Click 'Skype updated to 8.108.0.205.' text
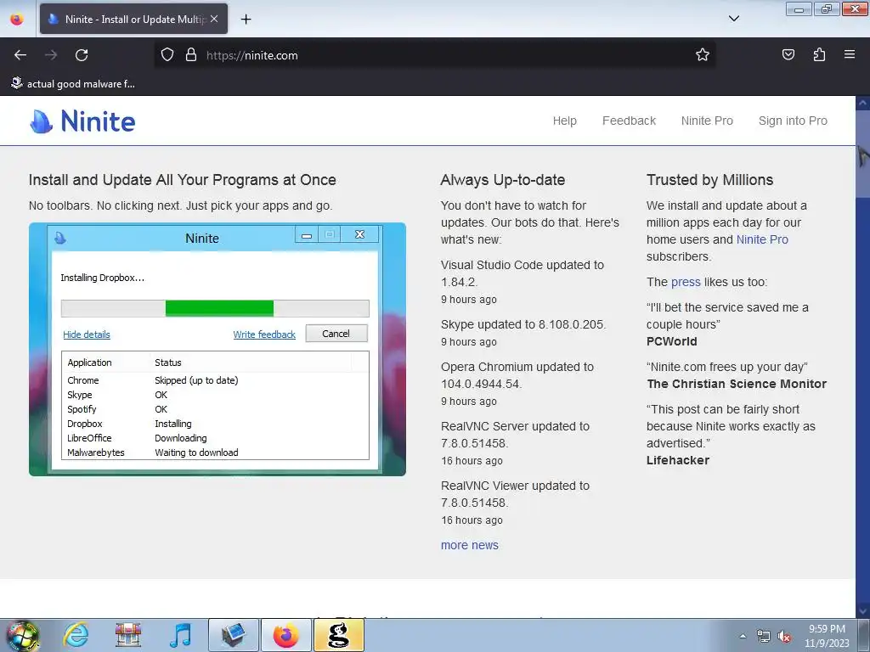This screenshot has height=652, width=870. pos(523,324)
